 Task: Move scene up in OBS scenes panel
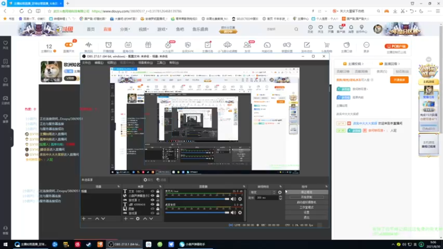[x=97, y=219]
